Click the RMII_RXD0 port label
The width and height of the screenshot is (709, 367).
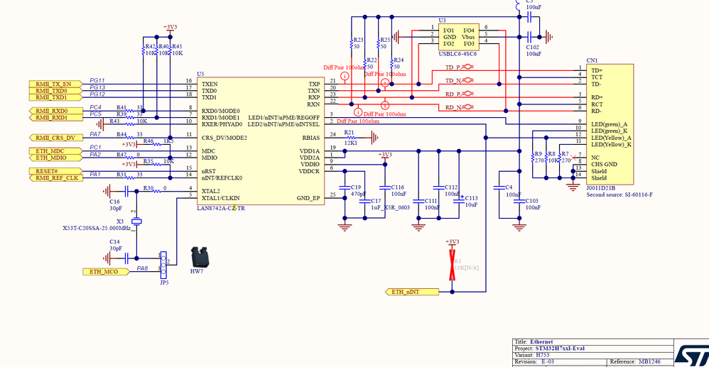pyautogui.click(x=55, y=111)
